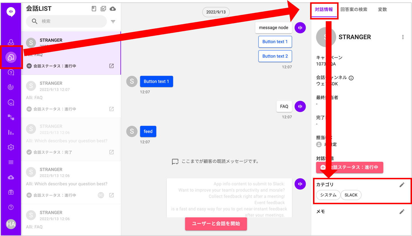Toggle the multi-select checkbox icon in the 会話LIST header
This screenshot has height=236, width=412.
tap(103, 9)
